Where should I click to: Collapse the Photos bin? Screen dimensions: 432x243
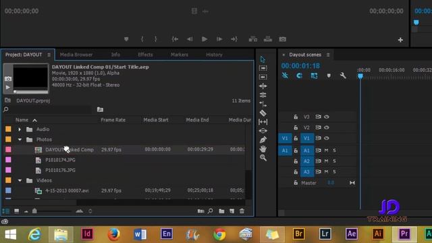(x=20, y=140)
